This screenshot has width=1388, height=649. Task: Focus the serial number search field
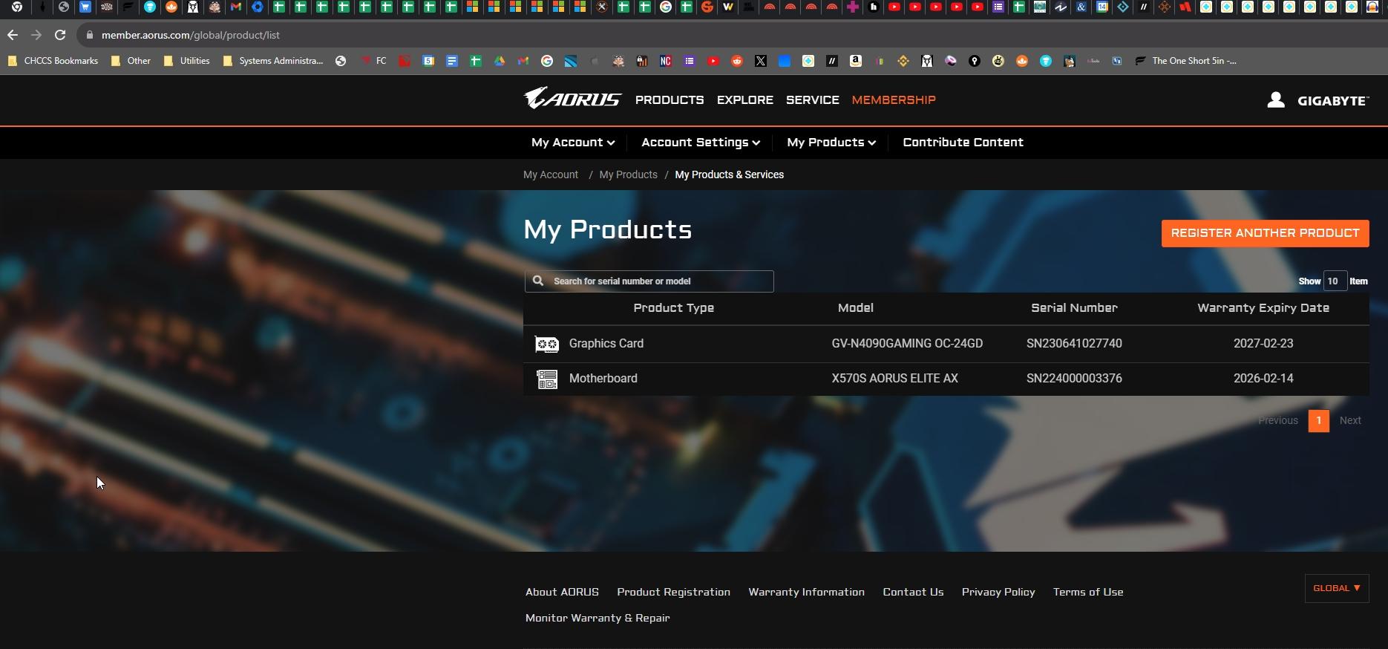coord(649,281)
